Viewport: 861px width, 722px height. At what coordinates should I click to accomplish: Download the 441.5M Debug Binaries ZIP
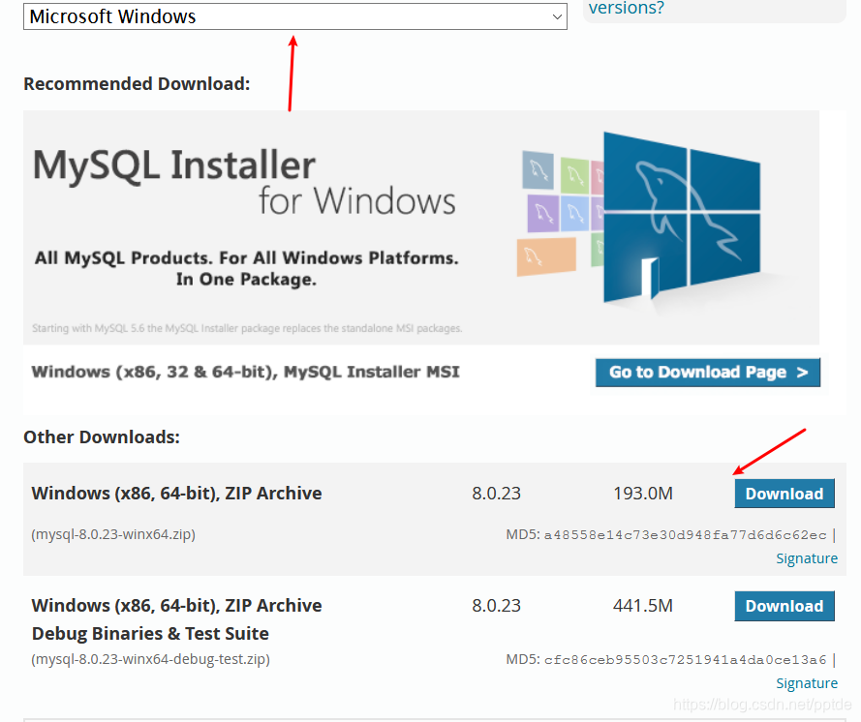[x=784, y=606]
